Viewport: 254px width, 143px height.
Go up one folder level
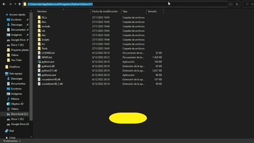pos(19,4)
